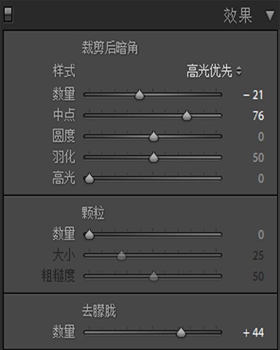The width and height of the screenshot is (280, 350).
Task: Open the 高光优先 style dropdown
Action: pyautogui.click(x=214, y=71)
